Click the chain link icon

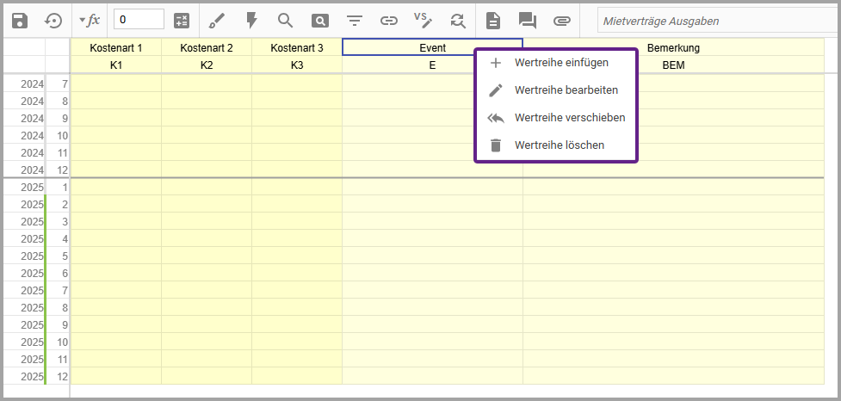[x=389, y=20]
